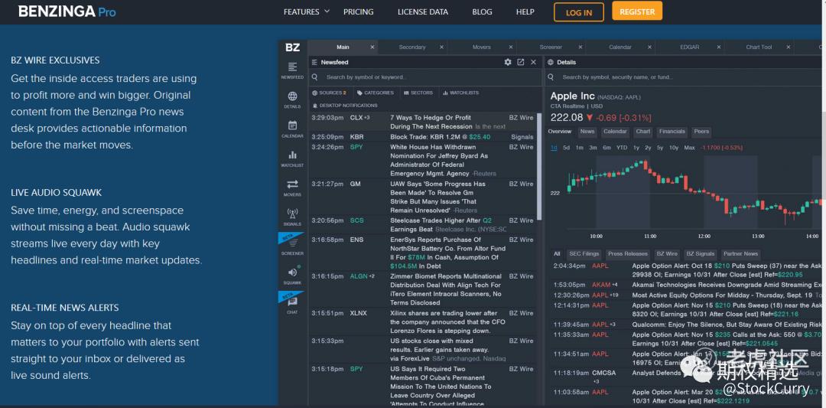Image resolution: width=826 pixels, height=408 pixels.
Task: Open the Sectors filter dropdown
Action: 418,93
